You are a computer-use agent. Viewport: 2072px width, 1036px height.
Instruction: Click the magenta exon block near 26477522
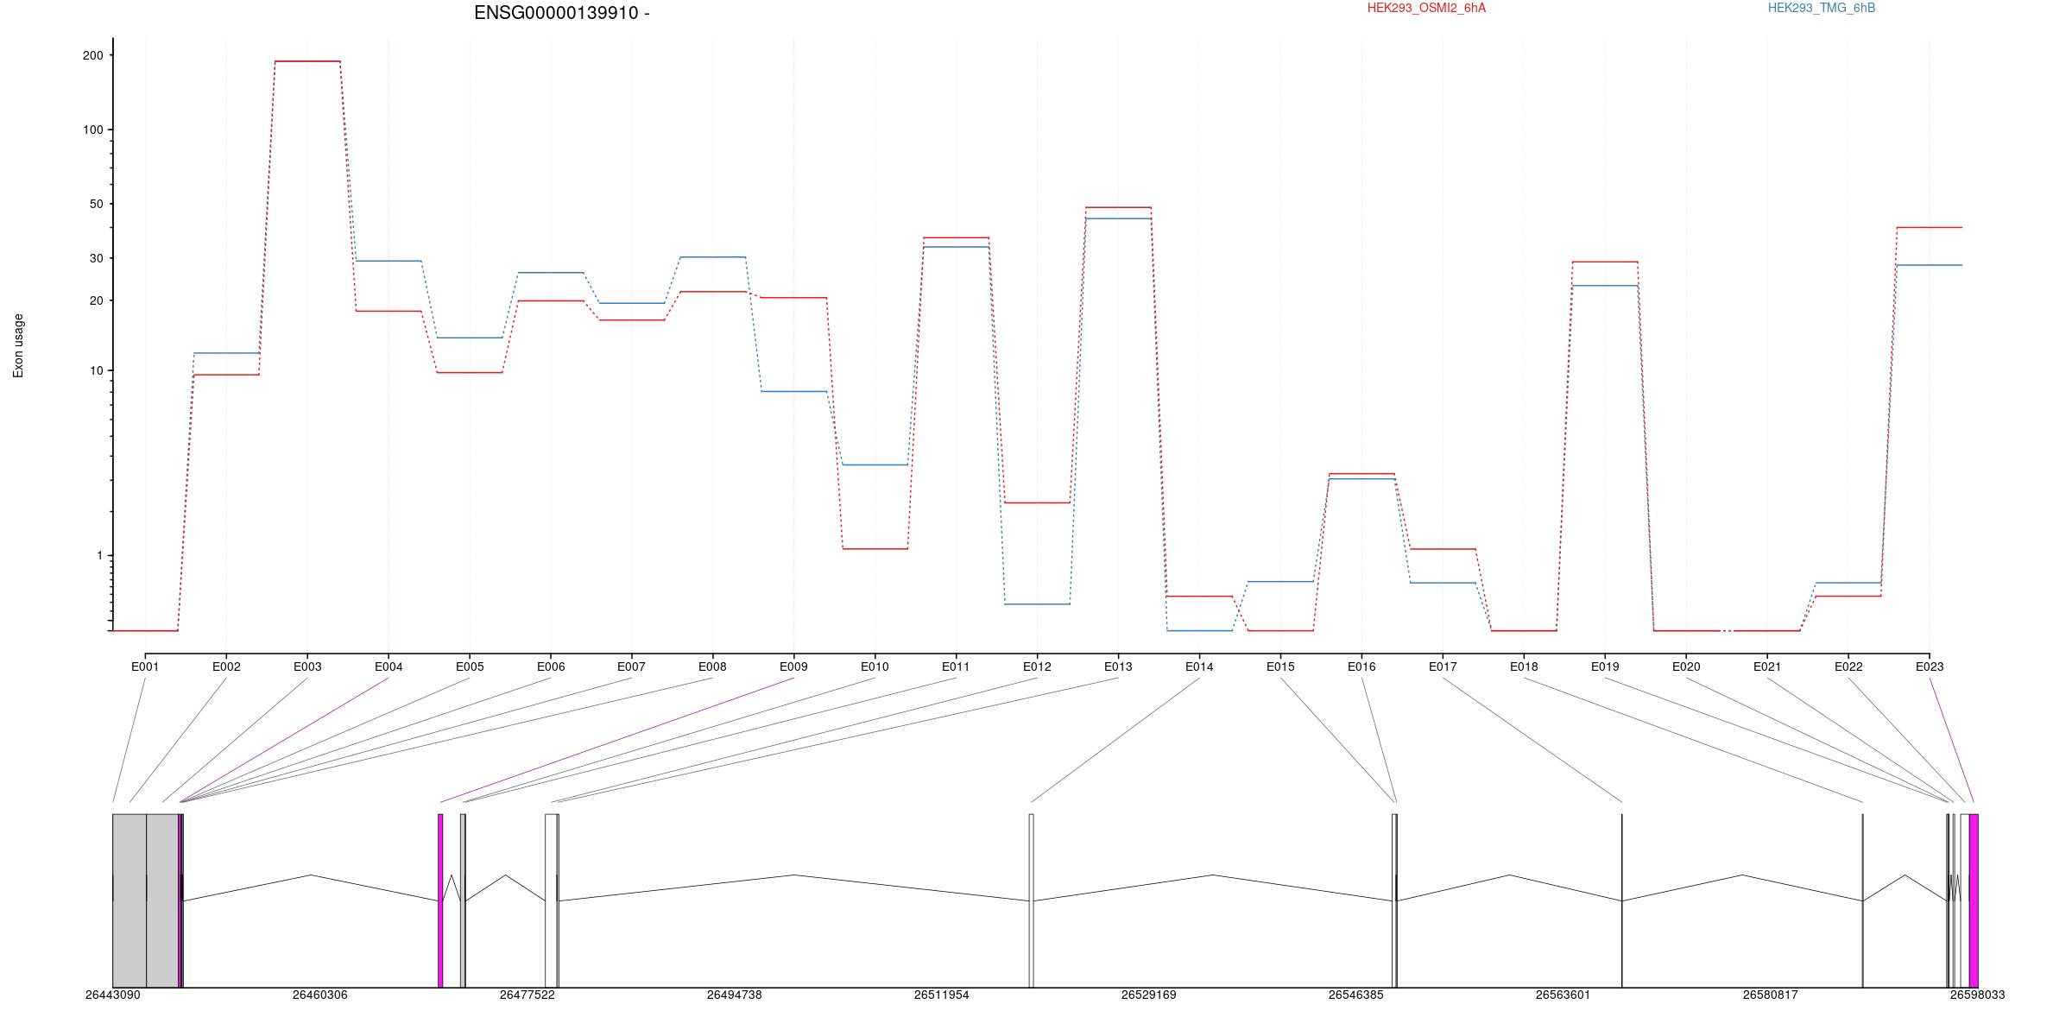(440, 900)
